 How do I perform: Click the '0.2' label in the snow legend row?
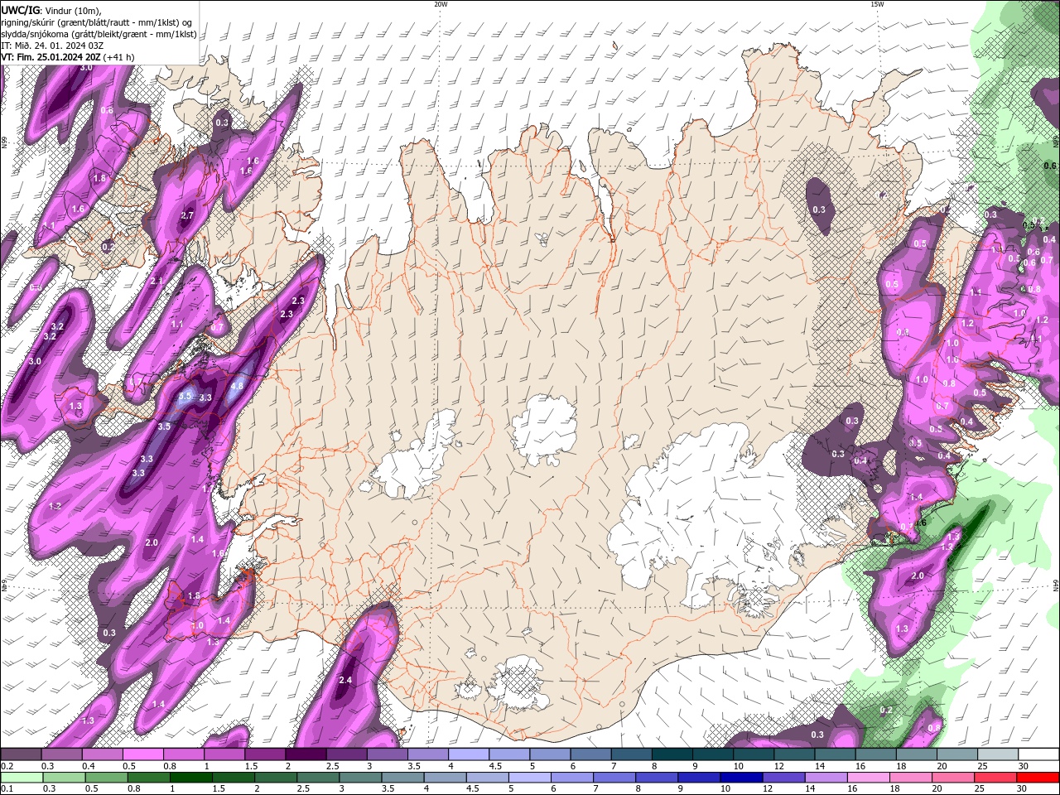pos(7,765)
